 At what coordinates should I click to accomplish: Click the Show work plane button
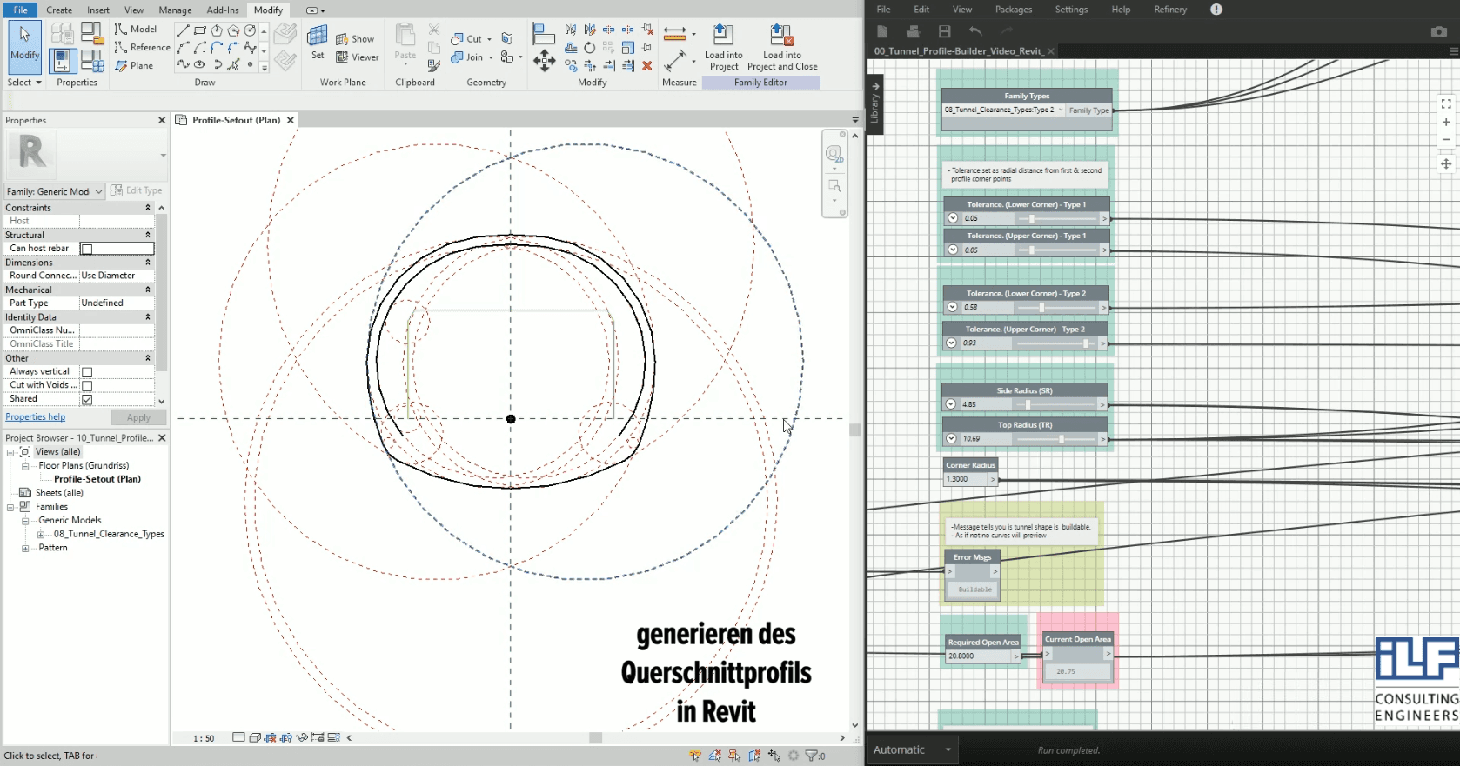[355, 39]
